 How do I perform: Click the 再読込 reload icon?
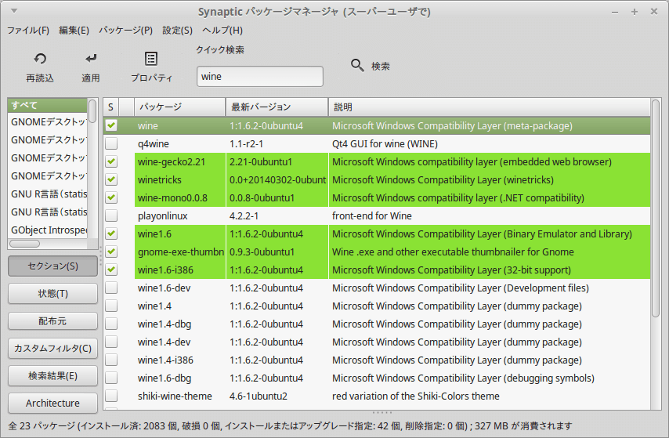click(x=40, y=59)
